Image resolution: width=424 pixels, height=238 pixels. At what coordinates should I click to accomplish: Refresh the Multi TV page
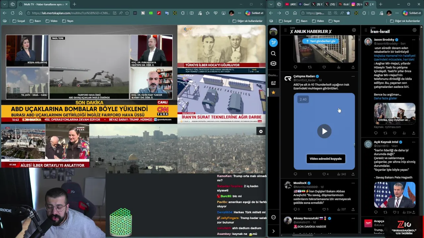click(13, 13)
